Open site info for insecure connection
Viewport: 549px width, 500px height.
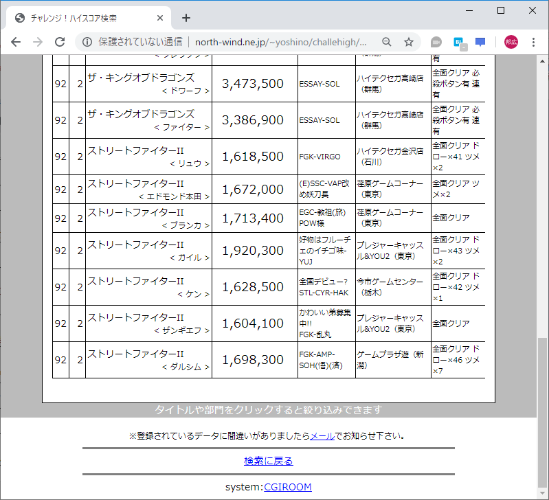[x=87, y=42]
